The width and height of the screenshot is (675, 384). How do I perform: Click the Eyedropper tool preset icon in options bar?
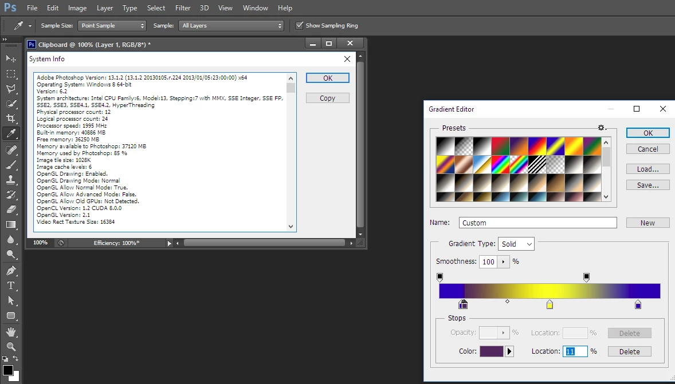click(18, 26)
